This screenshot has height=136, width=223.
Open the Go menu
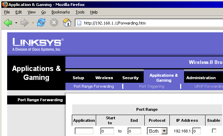44,12
